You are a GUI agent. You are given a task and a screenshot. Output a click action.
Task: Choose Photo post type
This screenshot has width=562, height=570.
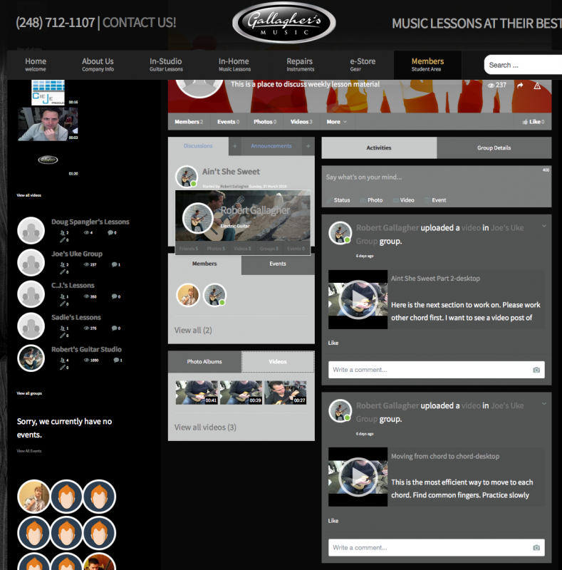tap(372, 200)
